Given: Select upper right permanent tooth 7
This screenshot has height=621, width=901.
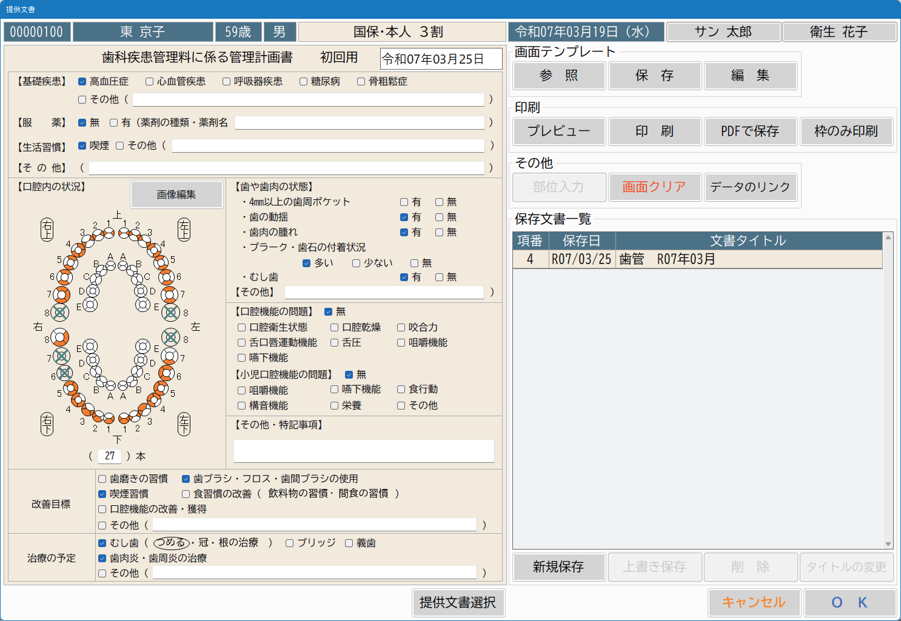Looking at the screenshot, I should pos(61,294).
